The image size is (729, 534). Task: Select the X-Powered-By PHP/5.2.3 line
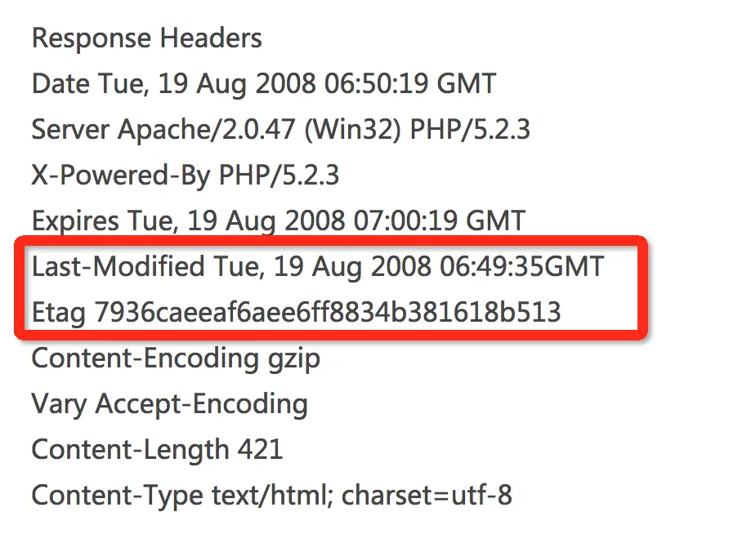(185, 176)
